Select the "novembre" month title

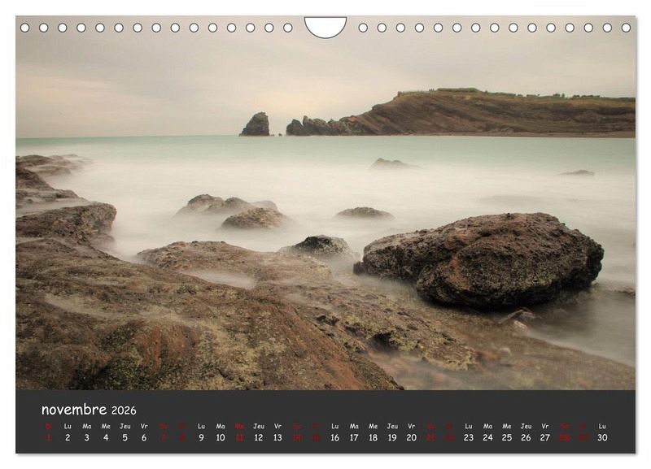click(x=73, y=410)
